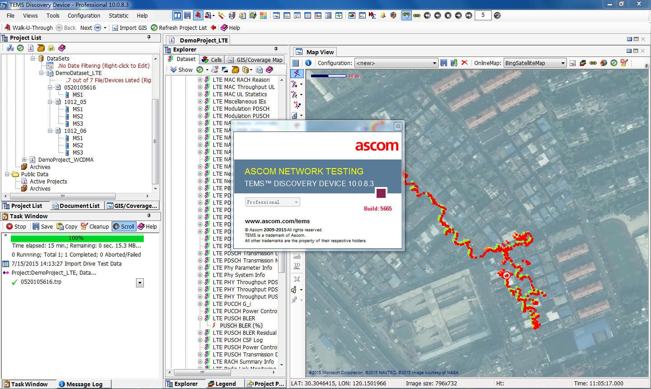The height and width of the screenshot is (389, 651).
Task: Click Copy button in Task Window
Action: 67,226
